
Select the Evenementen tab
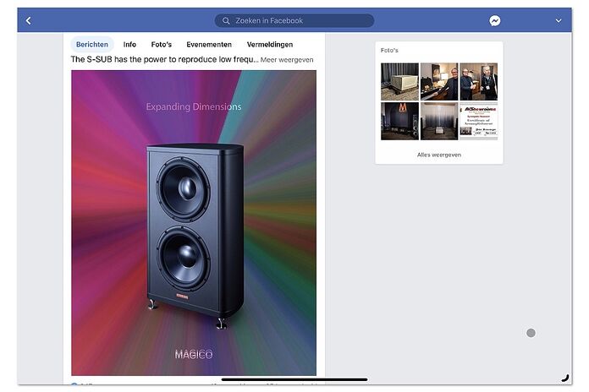point(209,44)
